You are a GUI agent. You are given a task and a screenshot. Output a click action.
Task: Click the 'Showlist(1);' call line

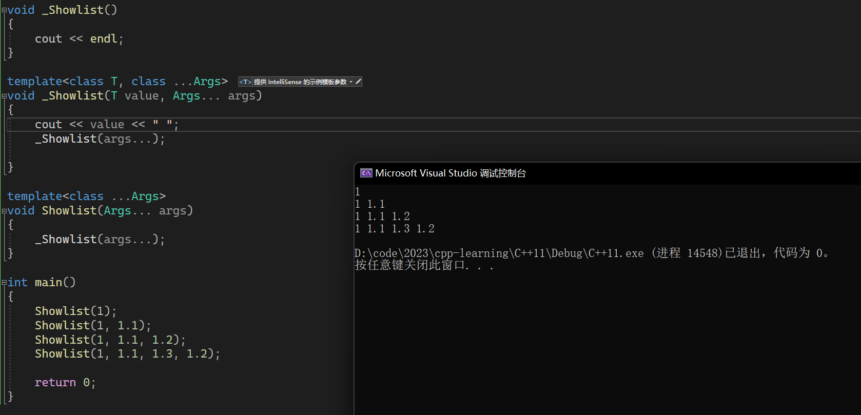(x=76, y=311)
